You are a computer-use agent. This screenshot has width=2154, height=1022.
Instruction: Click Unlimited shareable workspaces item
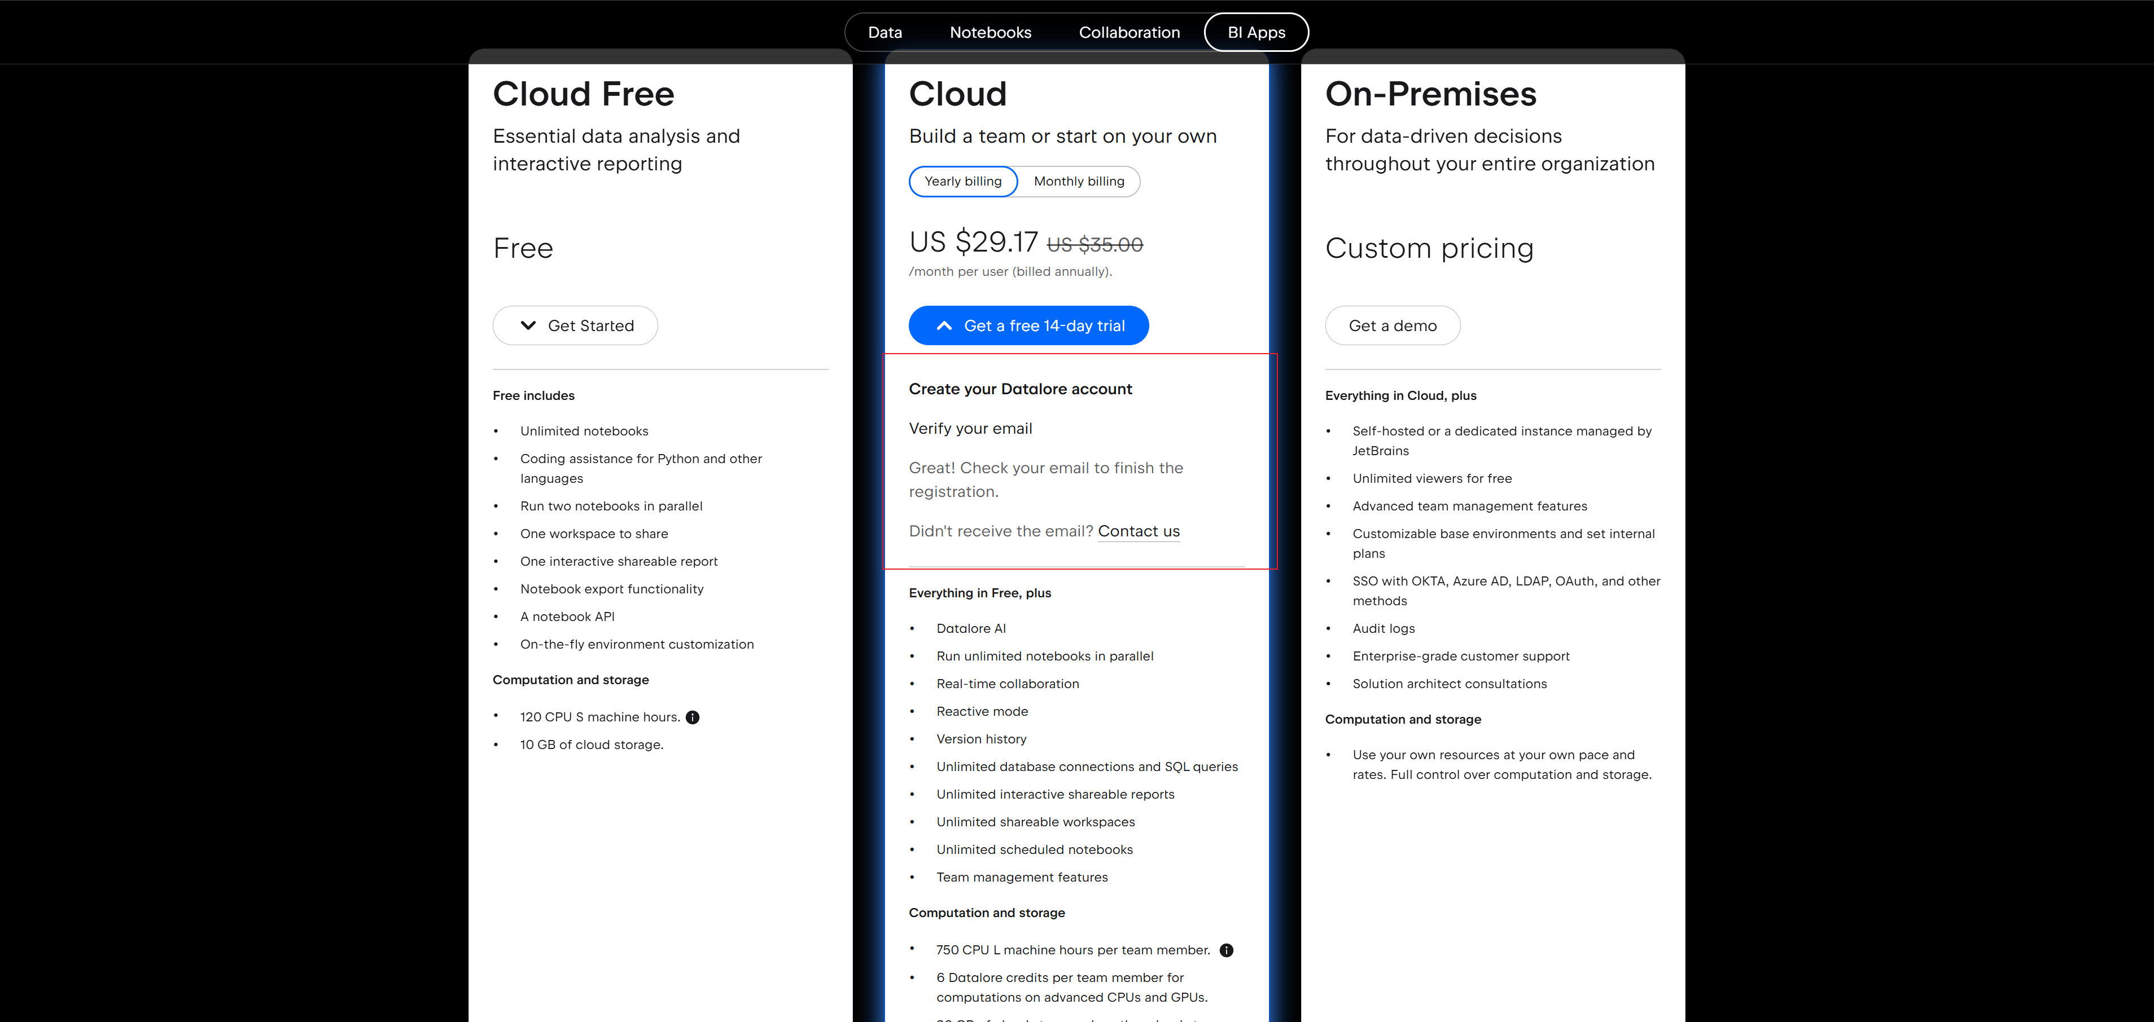(1036, 821)
